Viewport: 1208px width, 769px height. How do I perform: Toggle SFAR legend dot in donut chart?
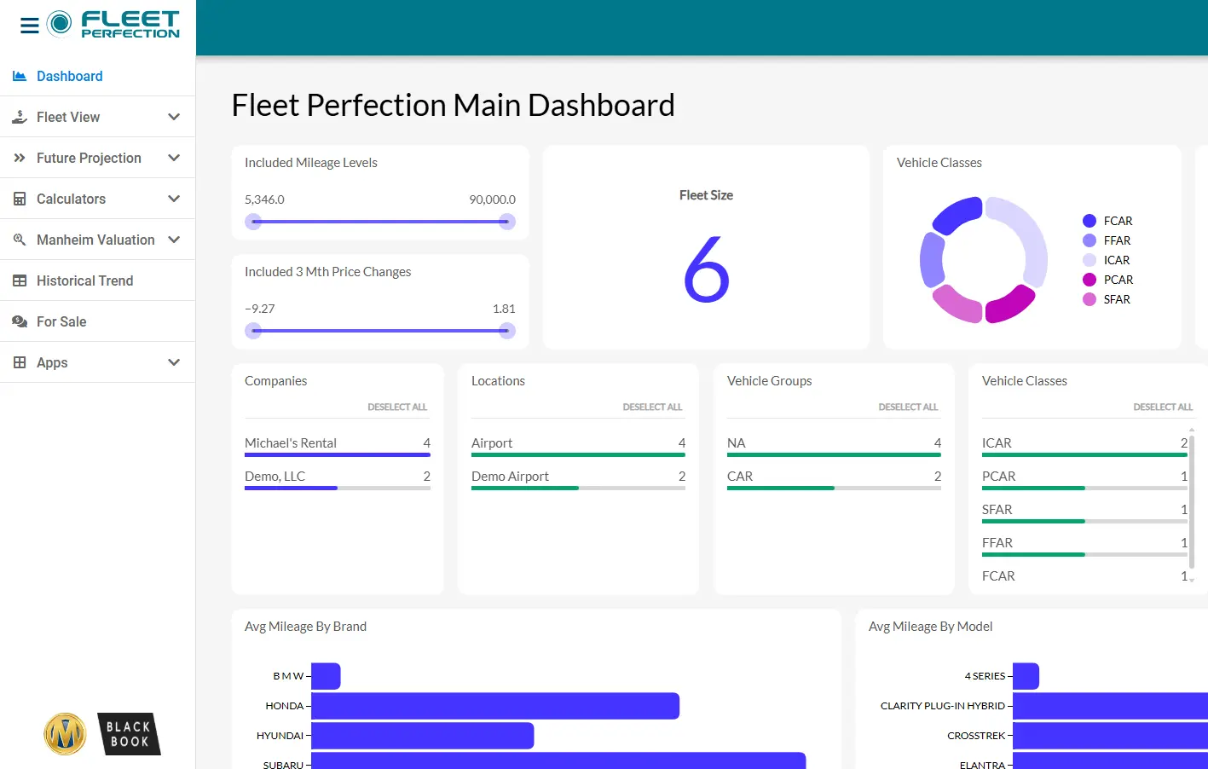[1090, 299]
